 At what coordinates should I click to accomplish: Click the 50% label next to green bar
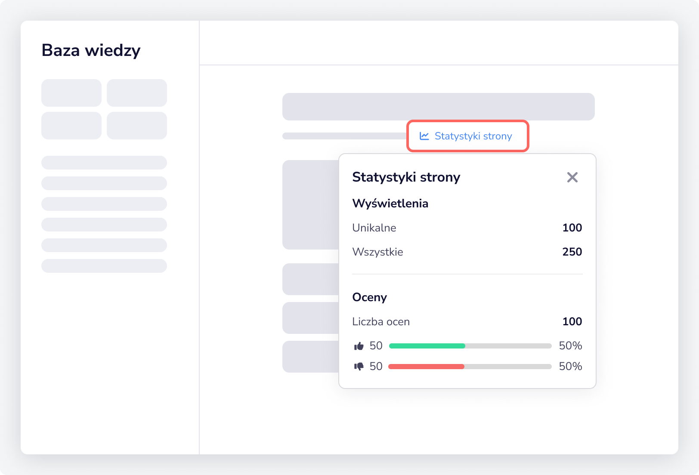click(570, 345)
